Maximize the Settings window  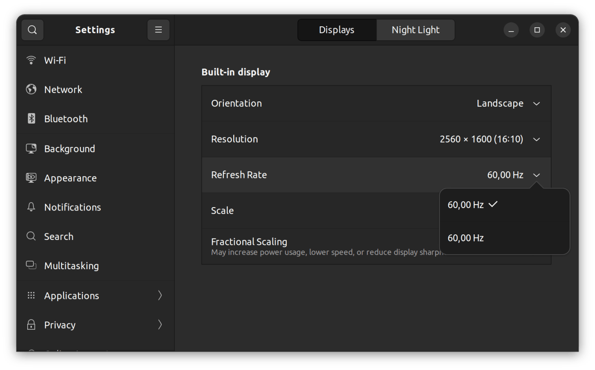(x=537, y=30)
